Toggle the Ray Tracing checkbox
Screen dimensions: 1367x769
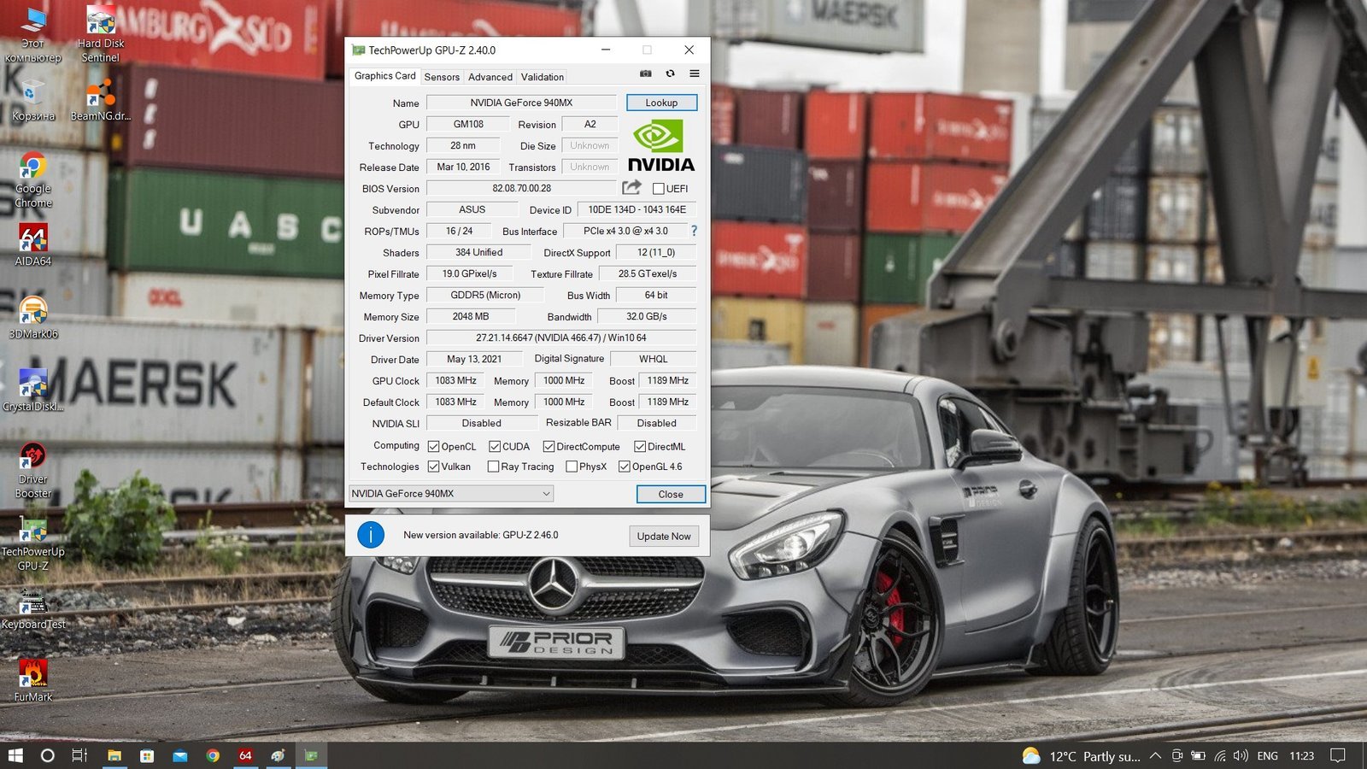coord(493,467)
